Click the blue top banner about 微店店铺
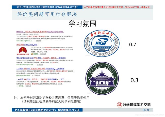The height and width of the screenshot is (117, 165). point(47,7)
